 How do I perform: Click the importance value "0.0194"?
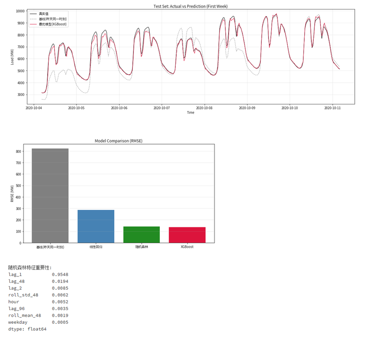tap(60, 281)
